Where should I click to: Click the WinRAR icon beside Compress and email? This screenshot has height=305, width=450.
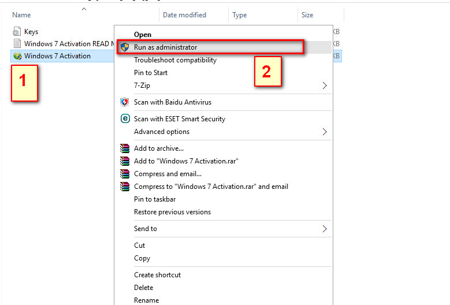pos(124,174)
